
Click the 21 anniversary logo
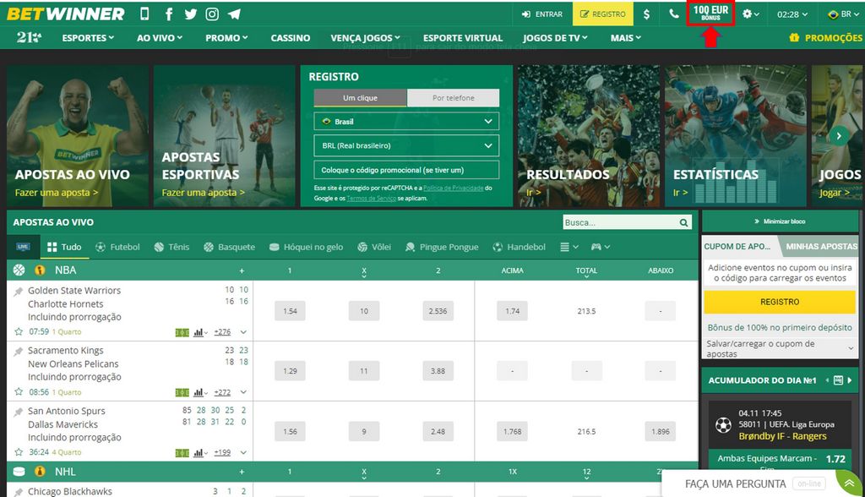[x=29, y=37]
